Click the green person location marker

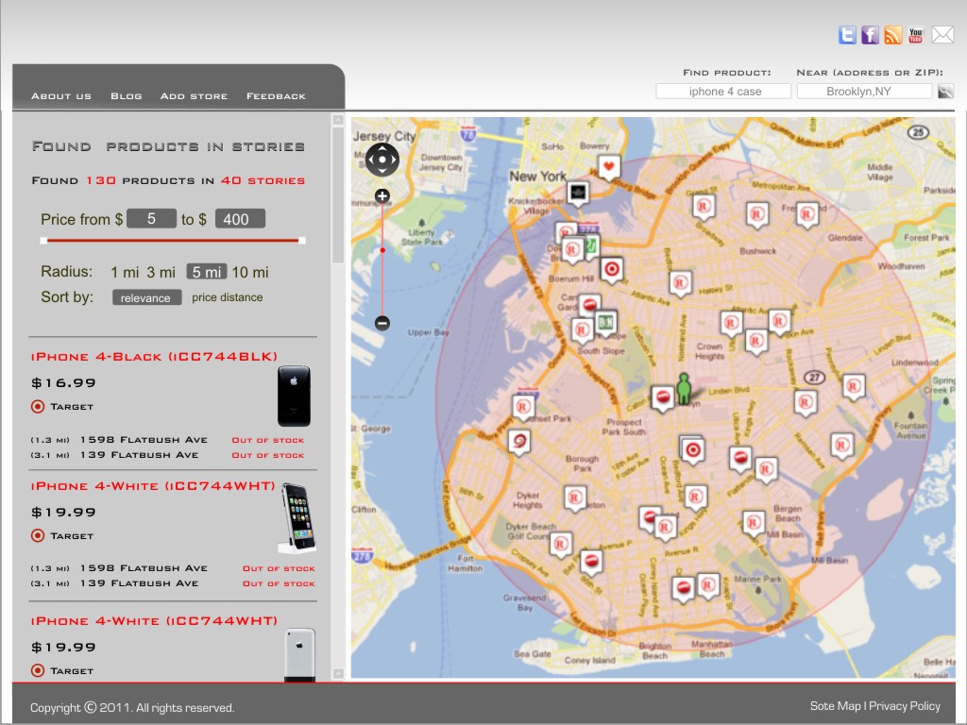click(684, 389)
